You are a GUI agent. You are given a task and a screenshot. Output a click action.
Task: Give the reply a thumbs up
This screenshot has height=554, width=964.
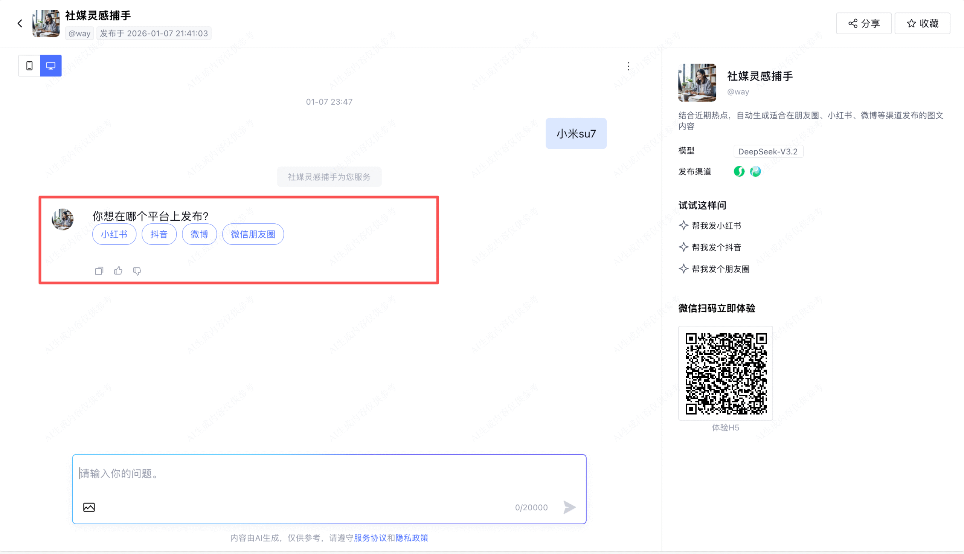coord(118,271)
